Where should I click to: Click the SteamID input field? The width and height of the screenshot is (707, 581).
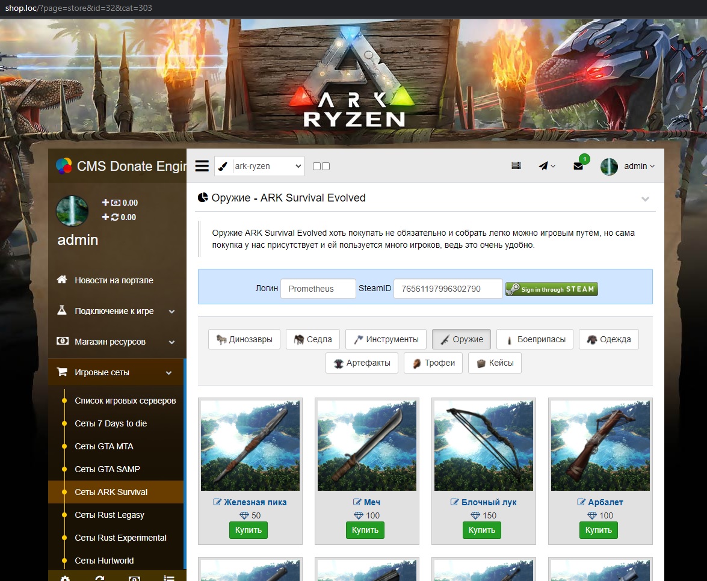coord(448,289)
